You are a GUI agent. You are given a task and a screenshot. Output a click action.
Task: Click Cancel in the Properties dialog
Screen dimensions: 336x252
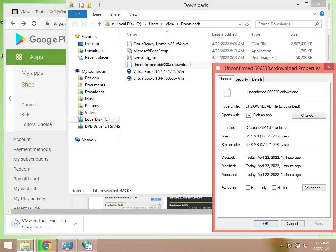point(292,224)
